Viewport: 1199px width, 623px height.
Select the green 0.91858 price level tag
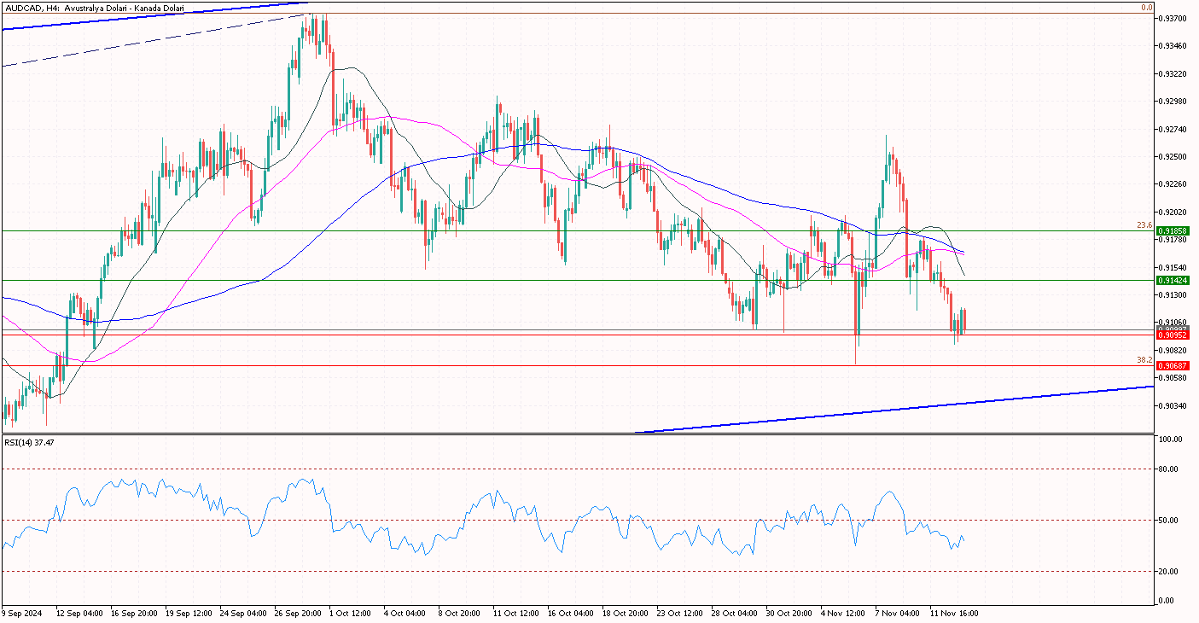[x=1173, y=231]
